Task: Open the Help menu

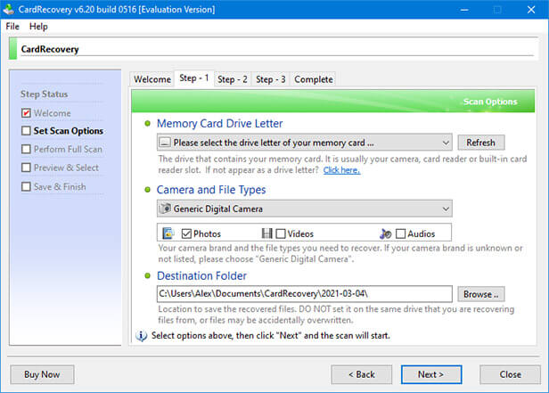Action: pyautogui.click(x=38, y=26)
